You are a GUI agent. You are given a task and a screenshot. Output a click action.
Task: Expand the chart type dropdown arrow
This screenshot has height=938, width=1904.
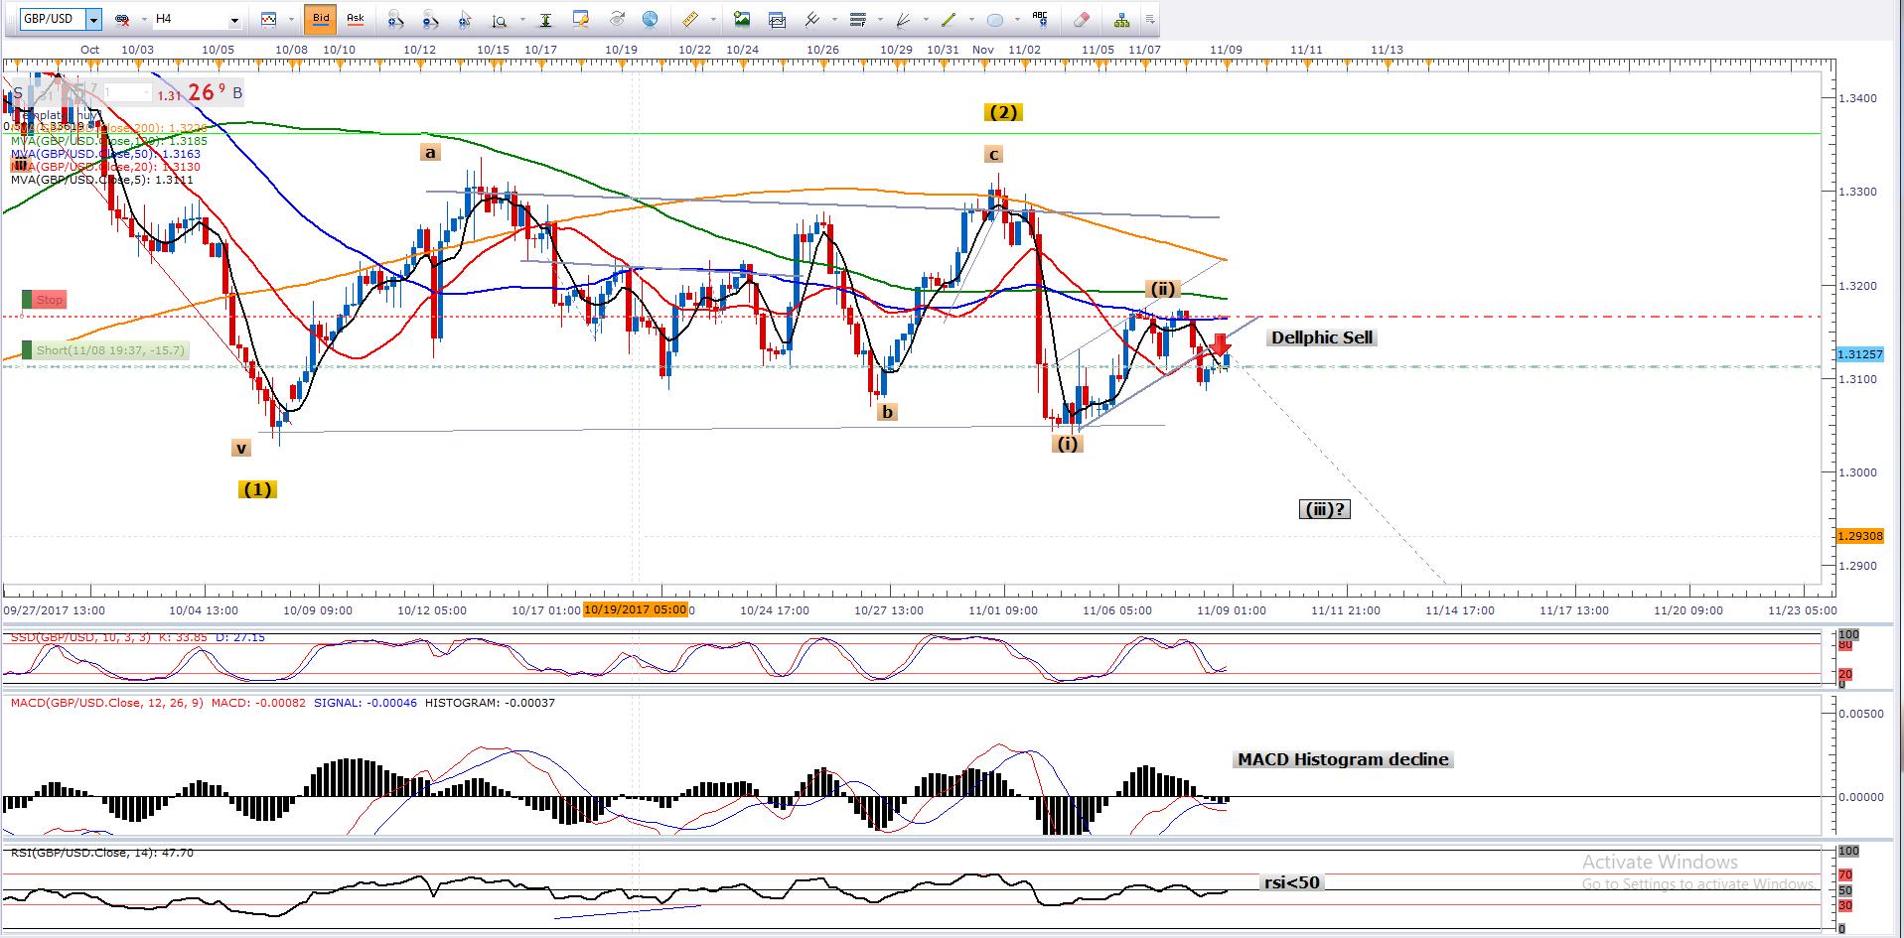[291, 19]
